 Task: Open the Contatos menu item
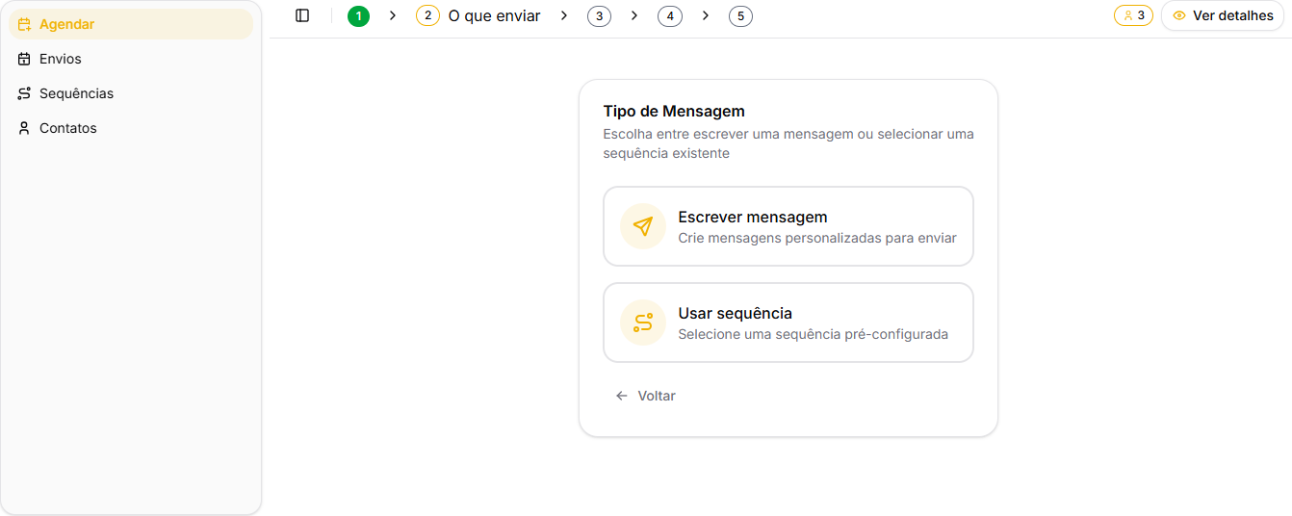pyautogui.click(x=67, y=128)
